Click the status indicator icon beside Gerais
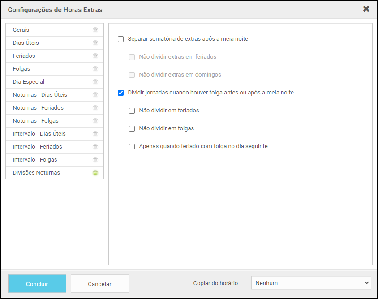The image size is (378, 299). [x=95, y=30]
